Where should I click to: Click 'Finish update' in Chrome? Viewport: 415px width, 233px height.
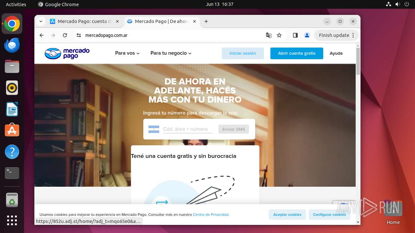tap(337, 35)
